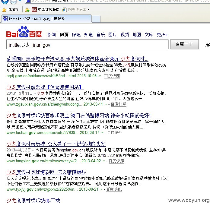This screenshot has height=203, width=210.
Task: Click the Baidu logo
Action: [24, 32]
